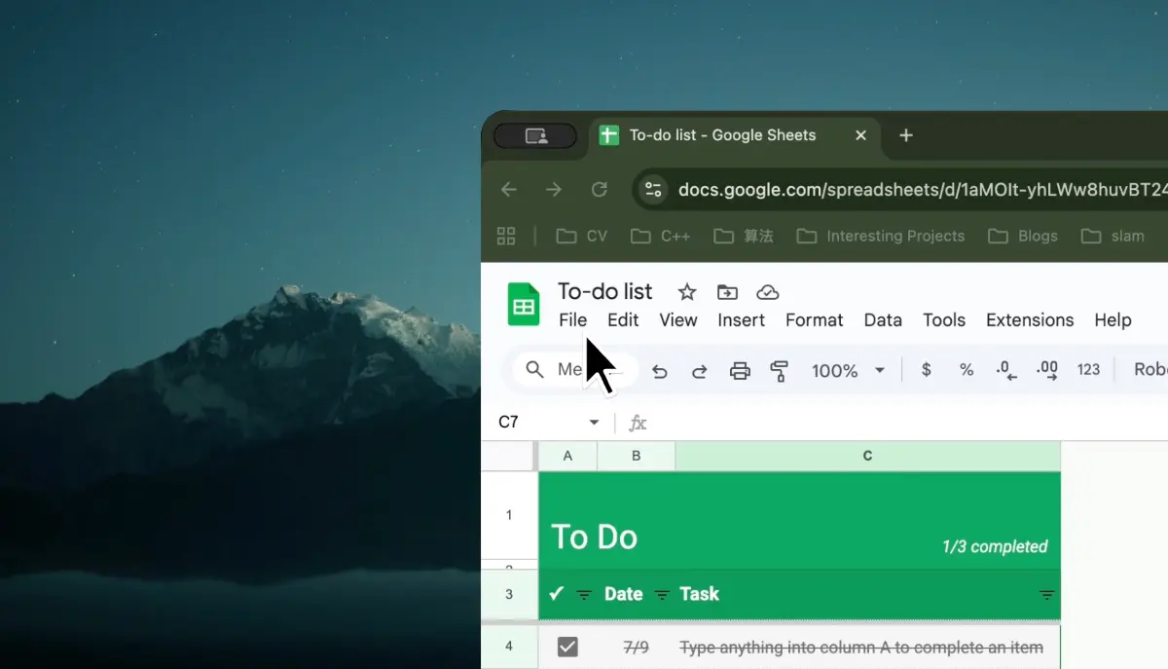Open more number formats via 123 icon
This screenshot has width=1168, height=669.
[1089, 370]
